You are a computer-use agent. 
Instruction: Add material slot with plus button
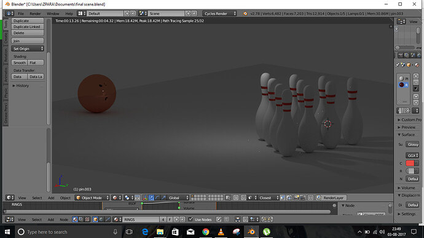click(x=416, y=76)
